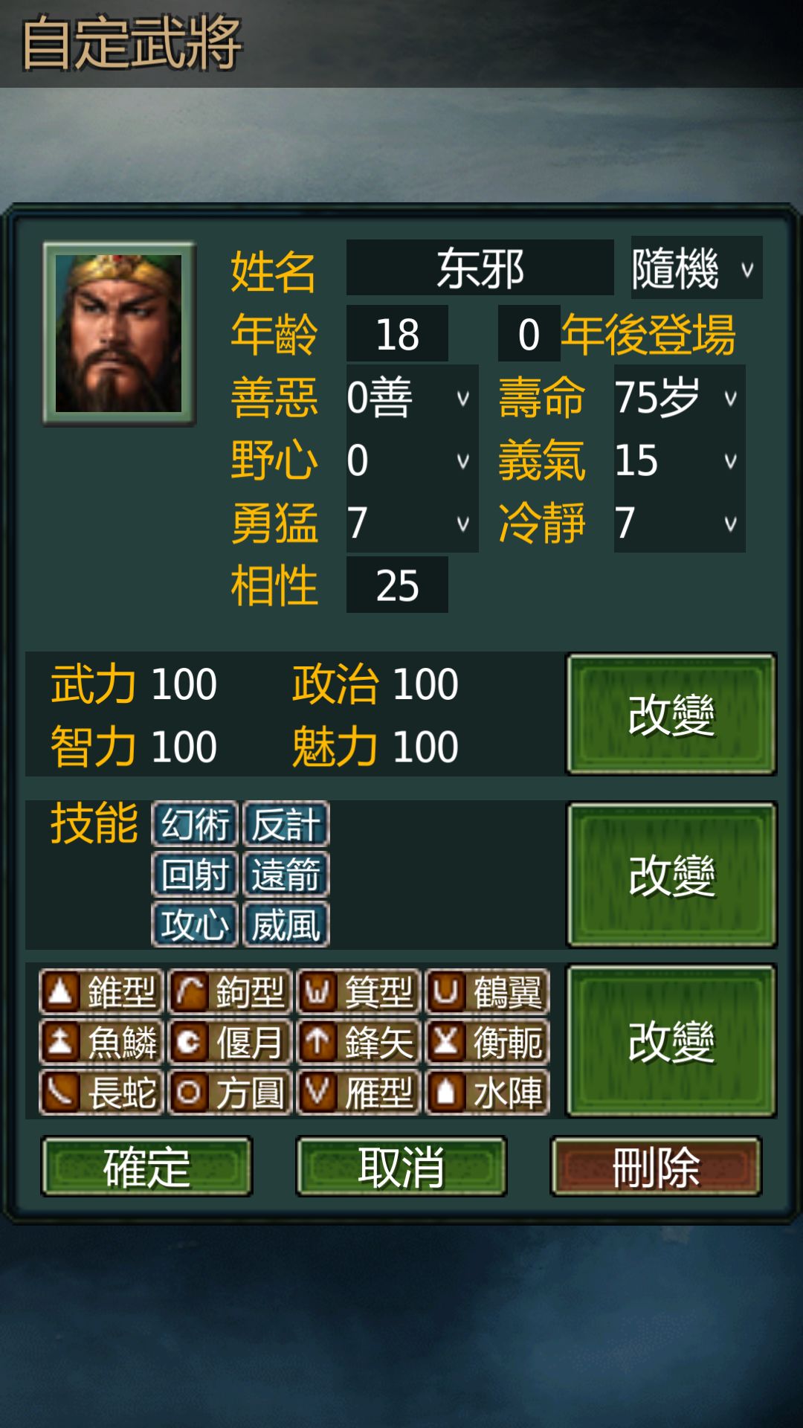This screenshot has width=803, height=1428.
Task: Edit the 姓名 field showing 东邪
Action: coord(480,268)
